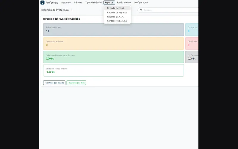Click the En proceso card
Screen dimensions: 238x149
pos(192,30)
